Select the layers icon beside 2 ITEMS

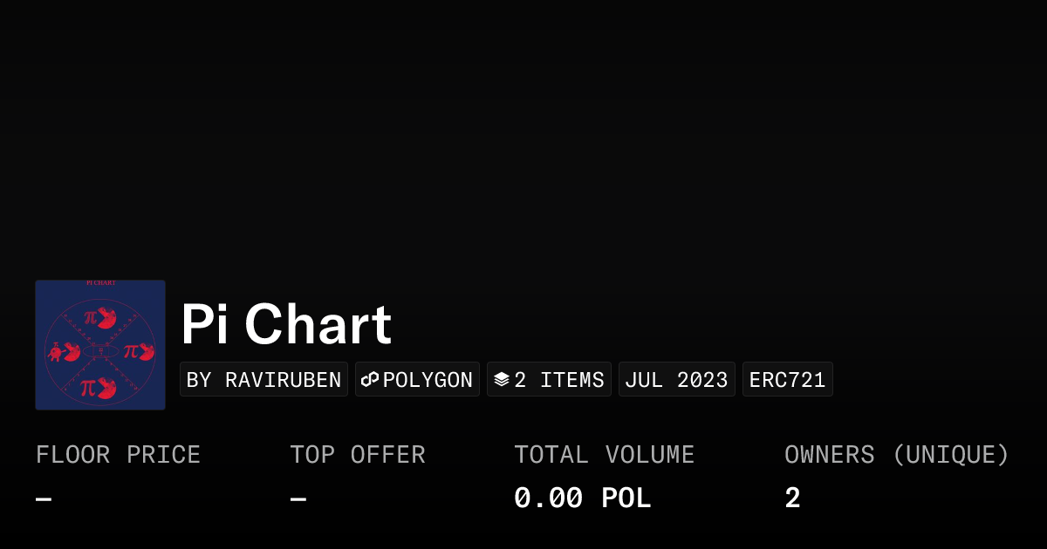502,378
